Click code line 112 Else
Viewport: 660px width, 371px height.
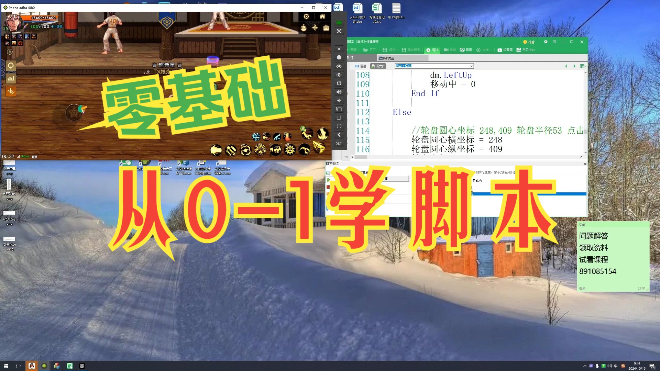402,112
